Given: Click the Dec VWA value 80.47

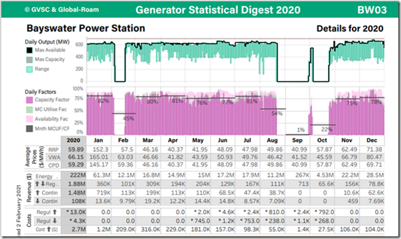Looking at the screenshot, I should pyautogui.click(x=374, y=157).
